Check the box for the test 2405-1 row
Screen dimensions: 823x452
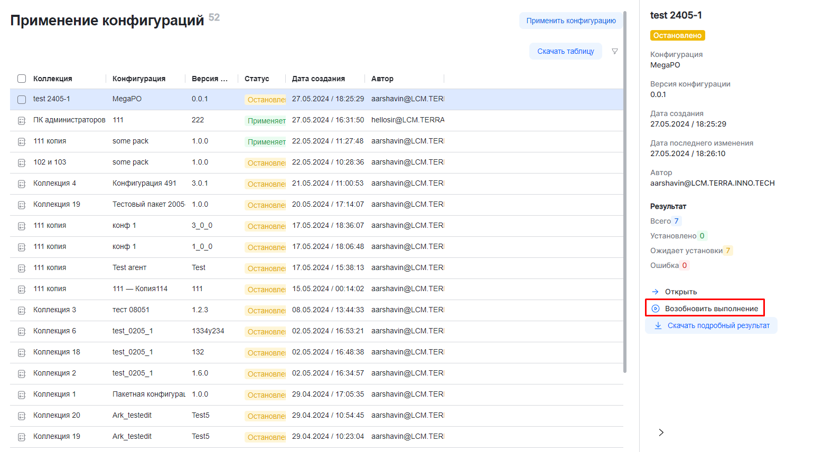pos(22,100)
